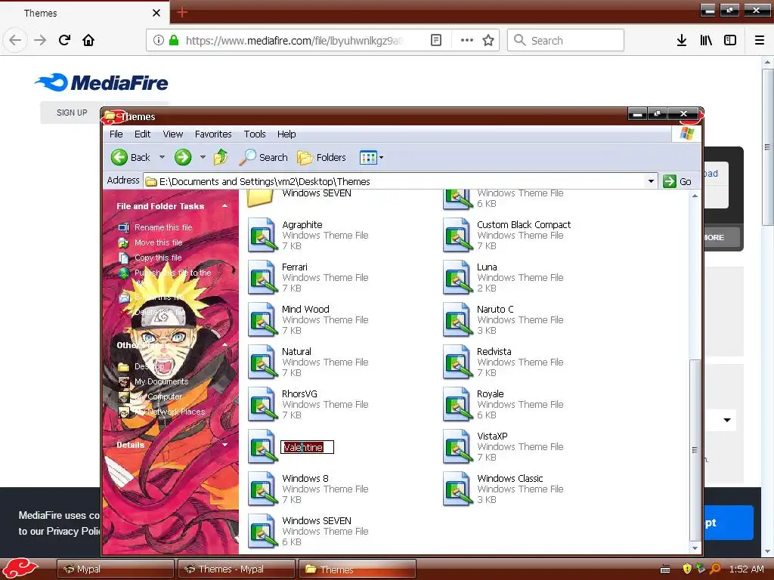Open the Views icon button in Explorer
This screenshot has height=580, width=774.
(x=368, y=157)
